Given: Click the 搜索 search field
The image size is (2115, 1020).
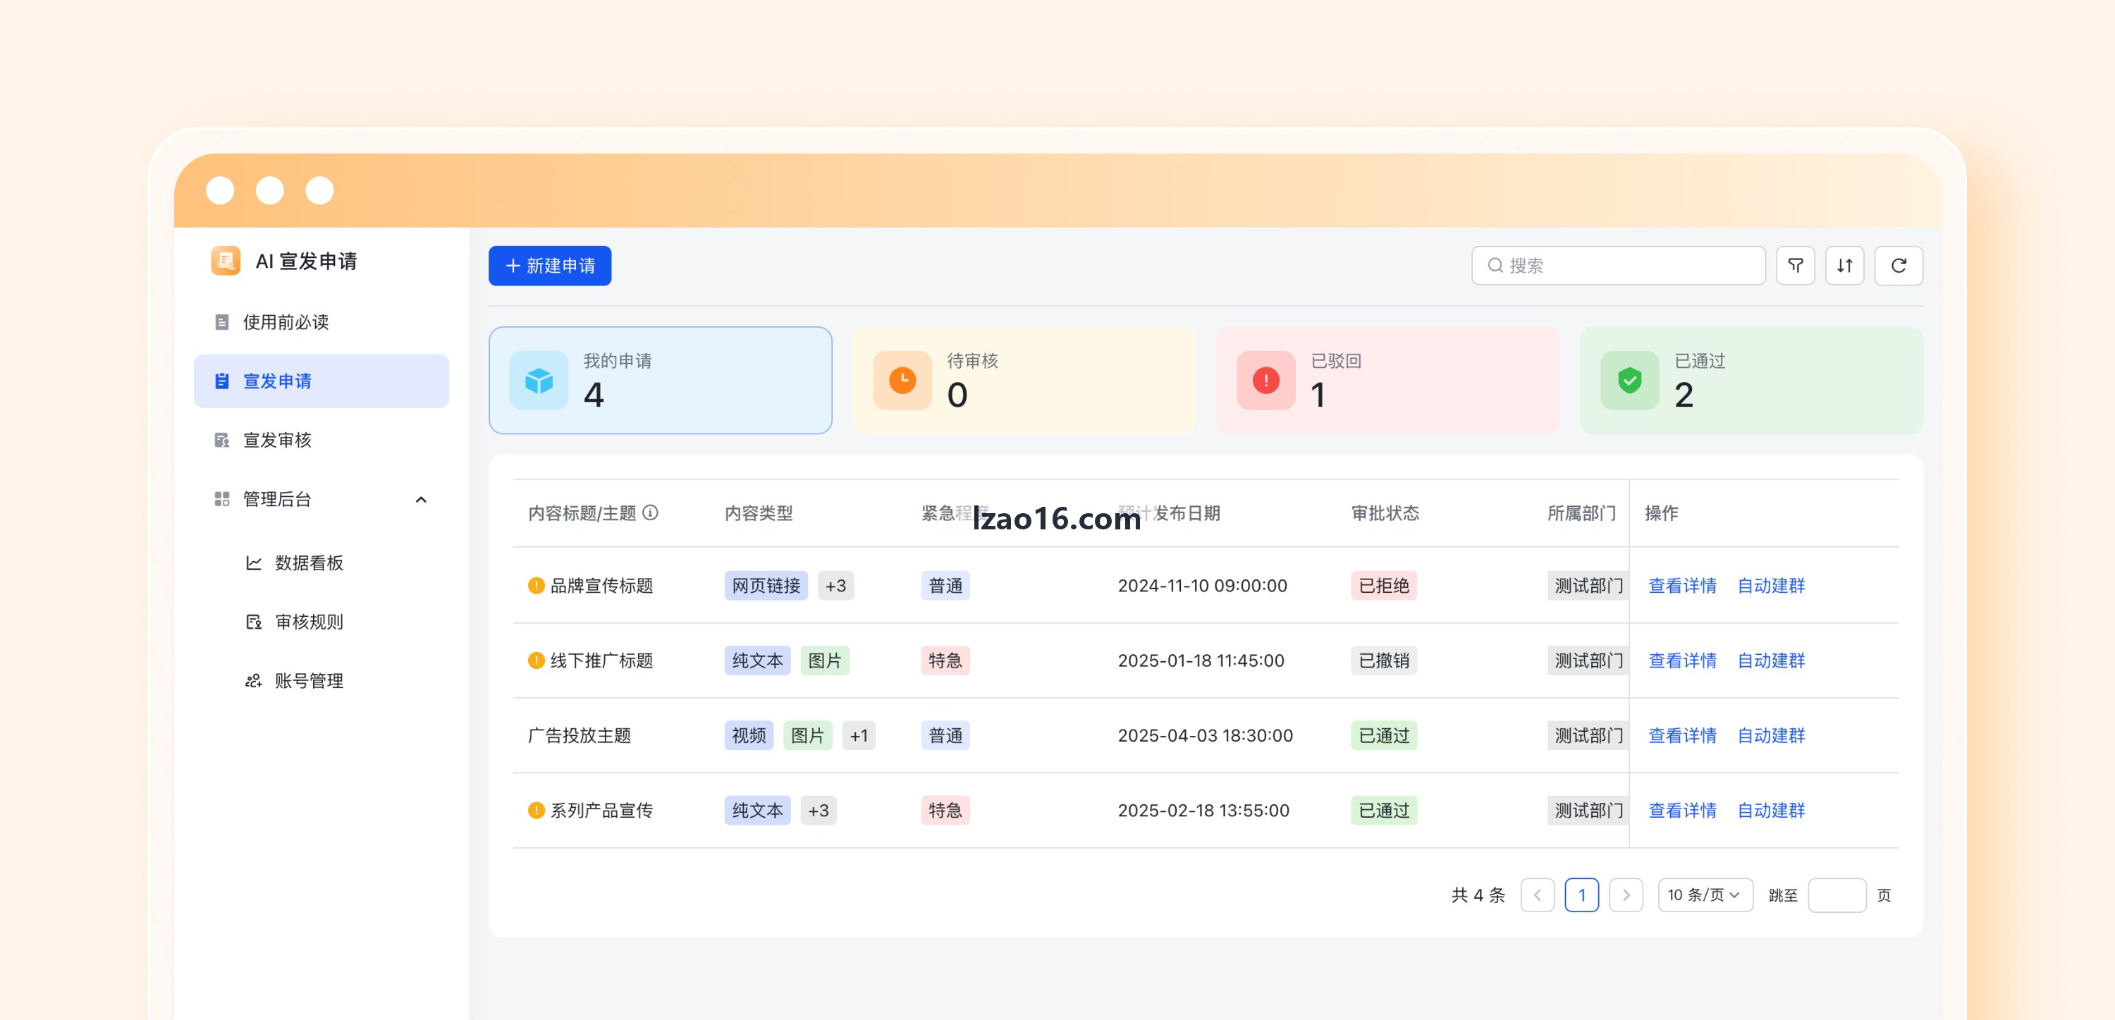Looking at the screenshot, I should pos(1617,265).
